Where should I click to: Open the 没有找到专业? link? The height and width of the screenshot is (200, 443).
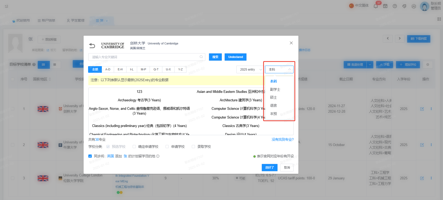tap(283, 139)
